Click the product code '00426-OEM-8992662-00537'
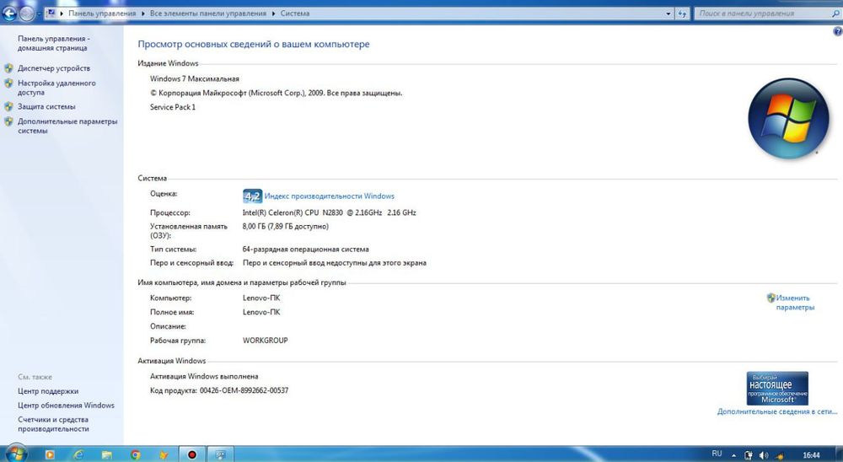 pyautogui.click(x=244, y=390)
